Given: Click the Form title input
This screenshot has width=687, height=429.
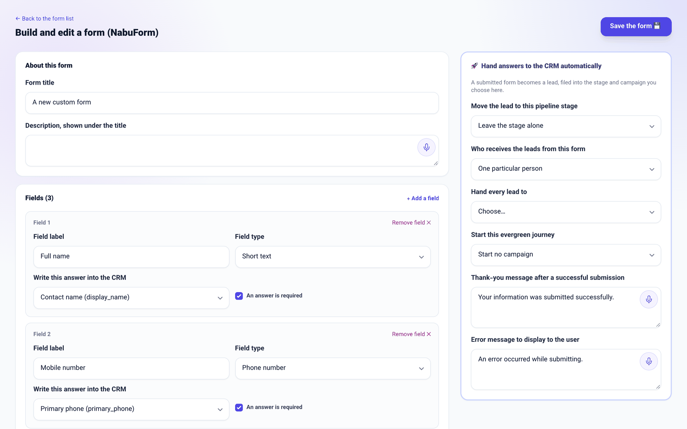Looking at the screenshot, I should 232,103.
